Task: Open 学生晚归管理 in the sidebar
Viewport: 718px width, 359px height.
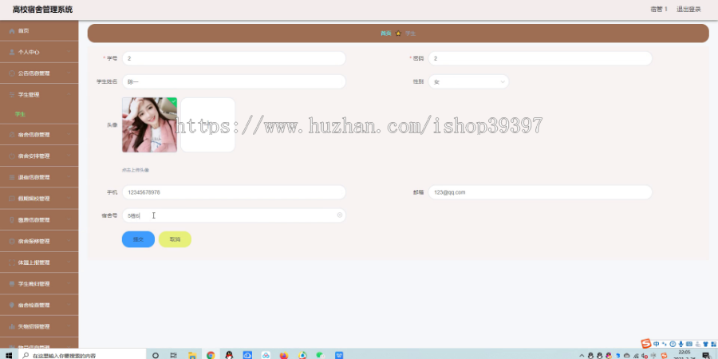Action: point(39,284)
